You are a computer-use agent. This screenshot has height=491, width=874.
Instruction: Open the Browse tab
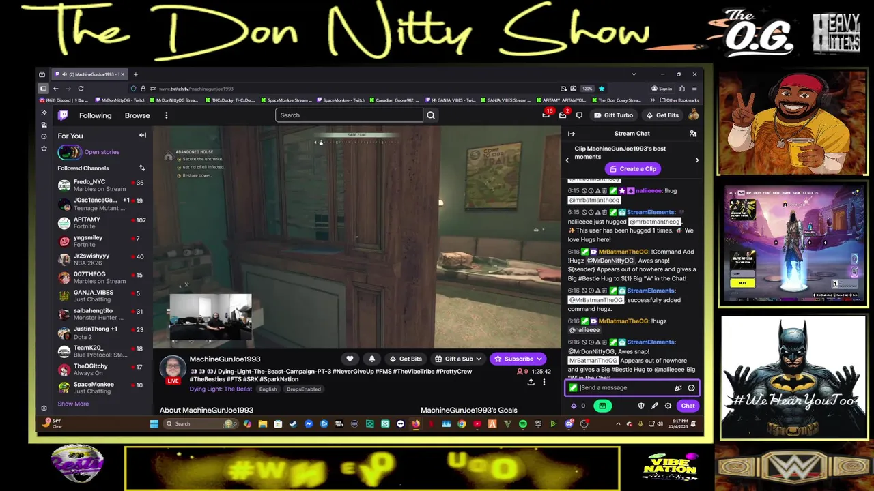tap(137, 115)
